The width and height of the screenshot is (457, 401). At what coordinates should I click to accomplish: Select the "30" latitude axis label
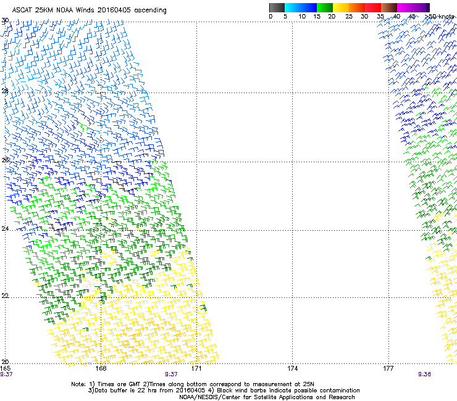(x=5, y=20)
